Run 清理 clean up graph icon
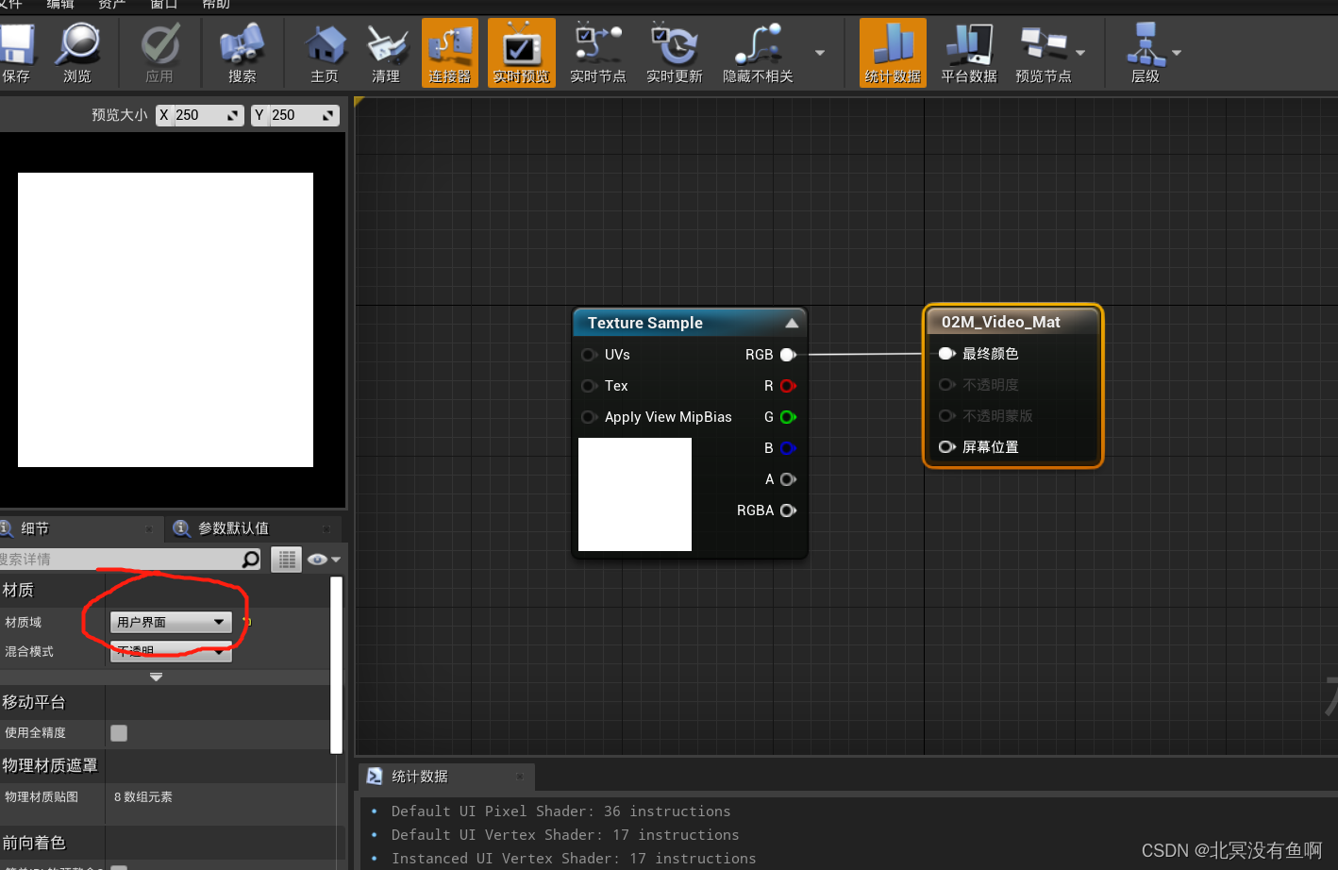1338x870 pixels. pyautogui.click(x=386, y=53)
